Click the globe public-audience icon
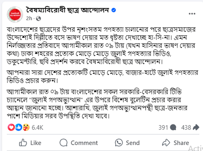 click(38, 19)
